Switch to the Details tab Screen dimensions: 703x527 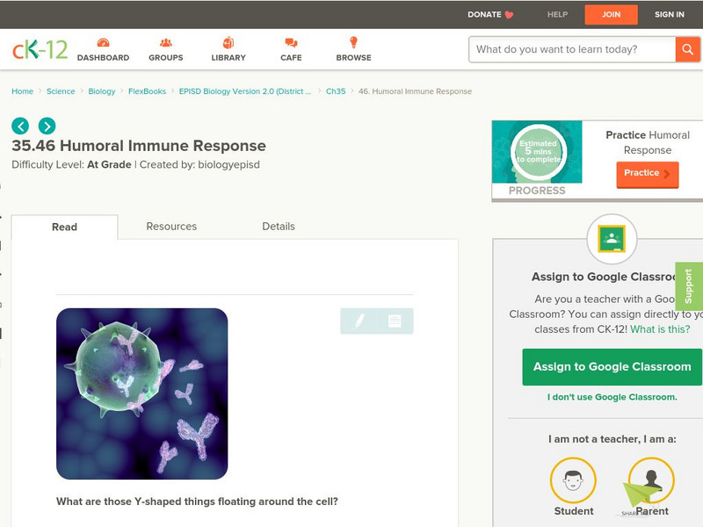[279, 227]
